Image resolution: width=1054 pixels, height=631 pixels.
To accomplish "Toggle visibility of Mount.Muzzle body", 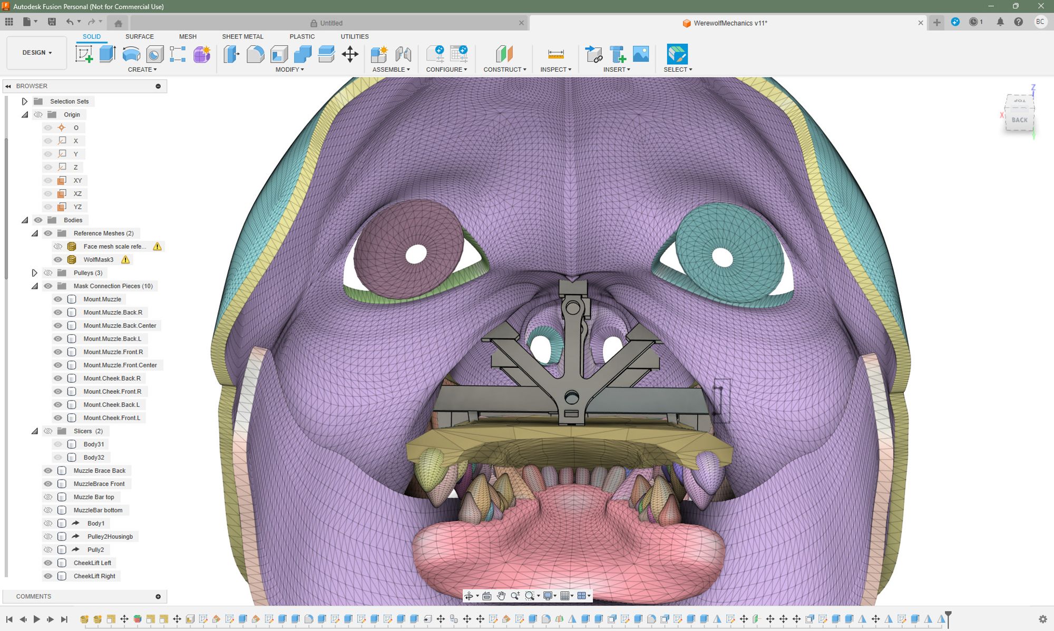I will pyautogui.click(x=58, y=299).
